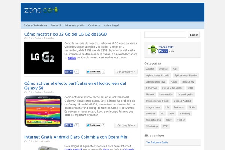This screenshot has height=150, width=225.
Task: Select the Apk category tag
Action: [175, 69]
